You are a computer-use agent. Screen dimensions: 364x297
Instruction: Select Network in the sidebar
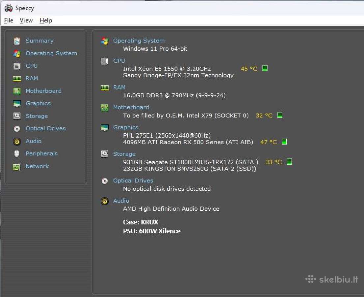coord(37,166)
